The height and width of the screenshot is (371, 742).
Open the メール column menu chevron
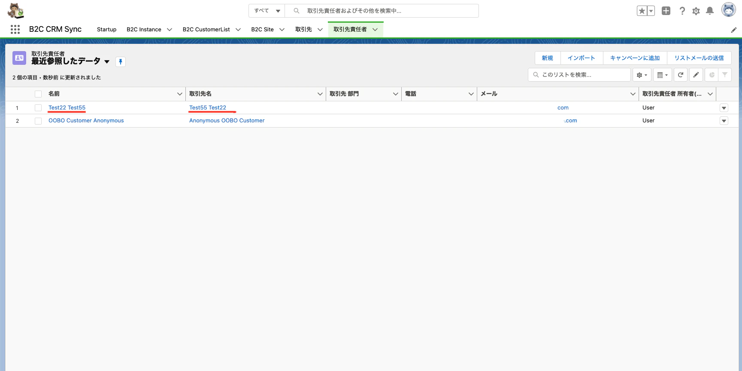pyautogui.click(x=633, y=94)
